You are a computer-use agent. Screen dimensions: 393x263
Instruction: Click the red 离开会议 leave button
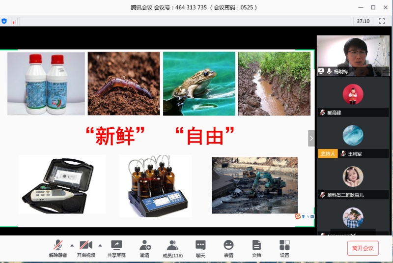pyautogui.click(x=363, y=248)
